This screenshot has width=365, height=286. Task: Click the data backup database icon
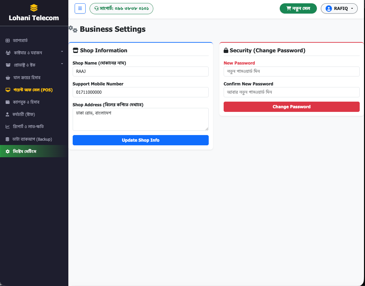point(7,139)
